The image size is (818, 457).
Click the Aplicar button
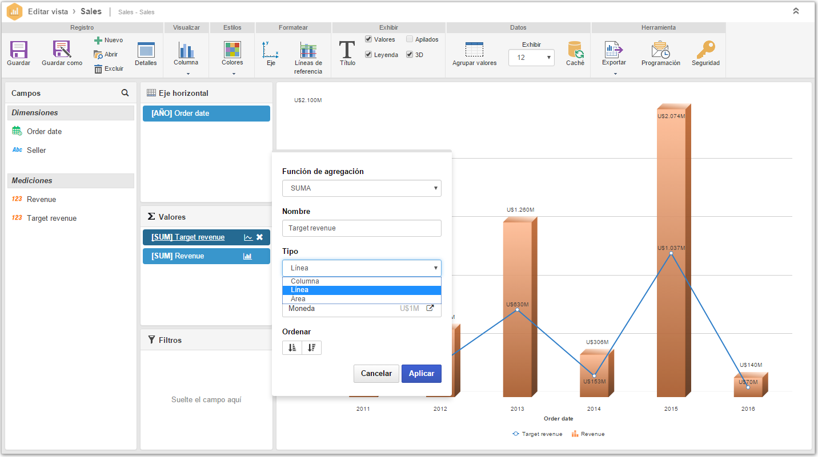422,374
